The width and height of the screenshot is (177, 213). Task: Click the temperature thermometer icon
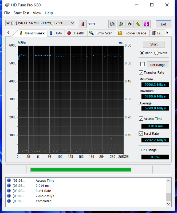click(82, 24)
